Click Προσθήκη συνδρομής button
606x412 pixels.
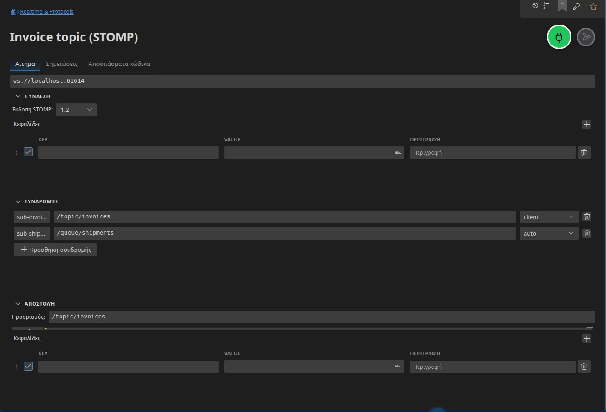[56, 250]
